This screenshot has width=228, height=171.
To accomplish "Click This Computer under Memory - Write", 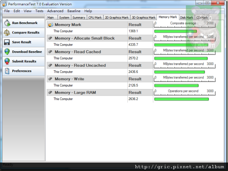I will point(63,85).
